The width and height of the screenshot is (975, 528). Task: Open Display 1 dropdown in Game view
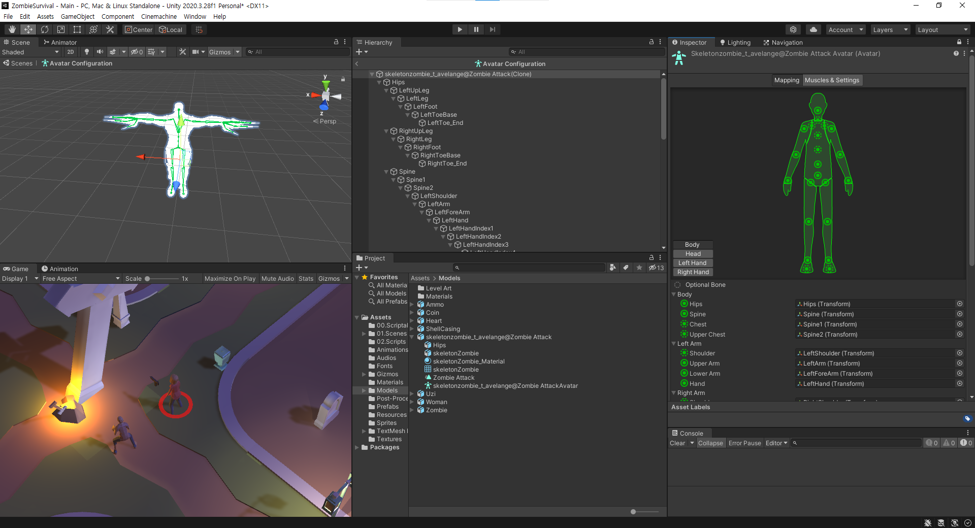coord(20,278)
